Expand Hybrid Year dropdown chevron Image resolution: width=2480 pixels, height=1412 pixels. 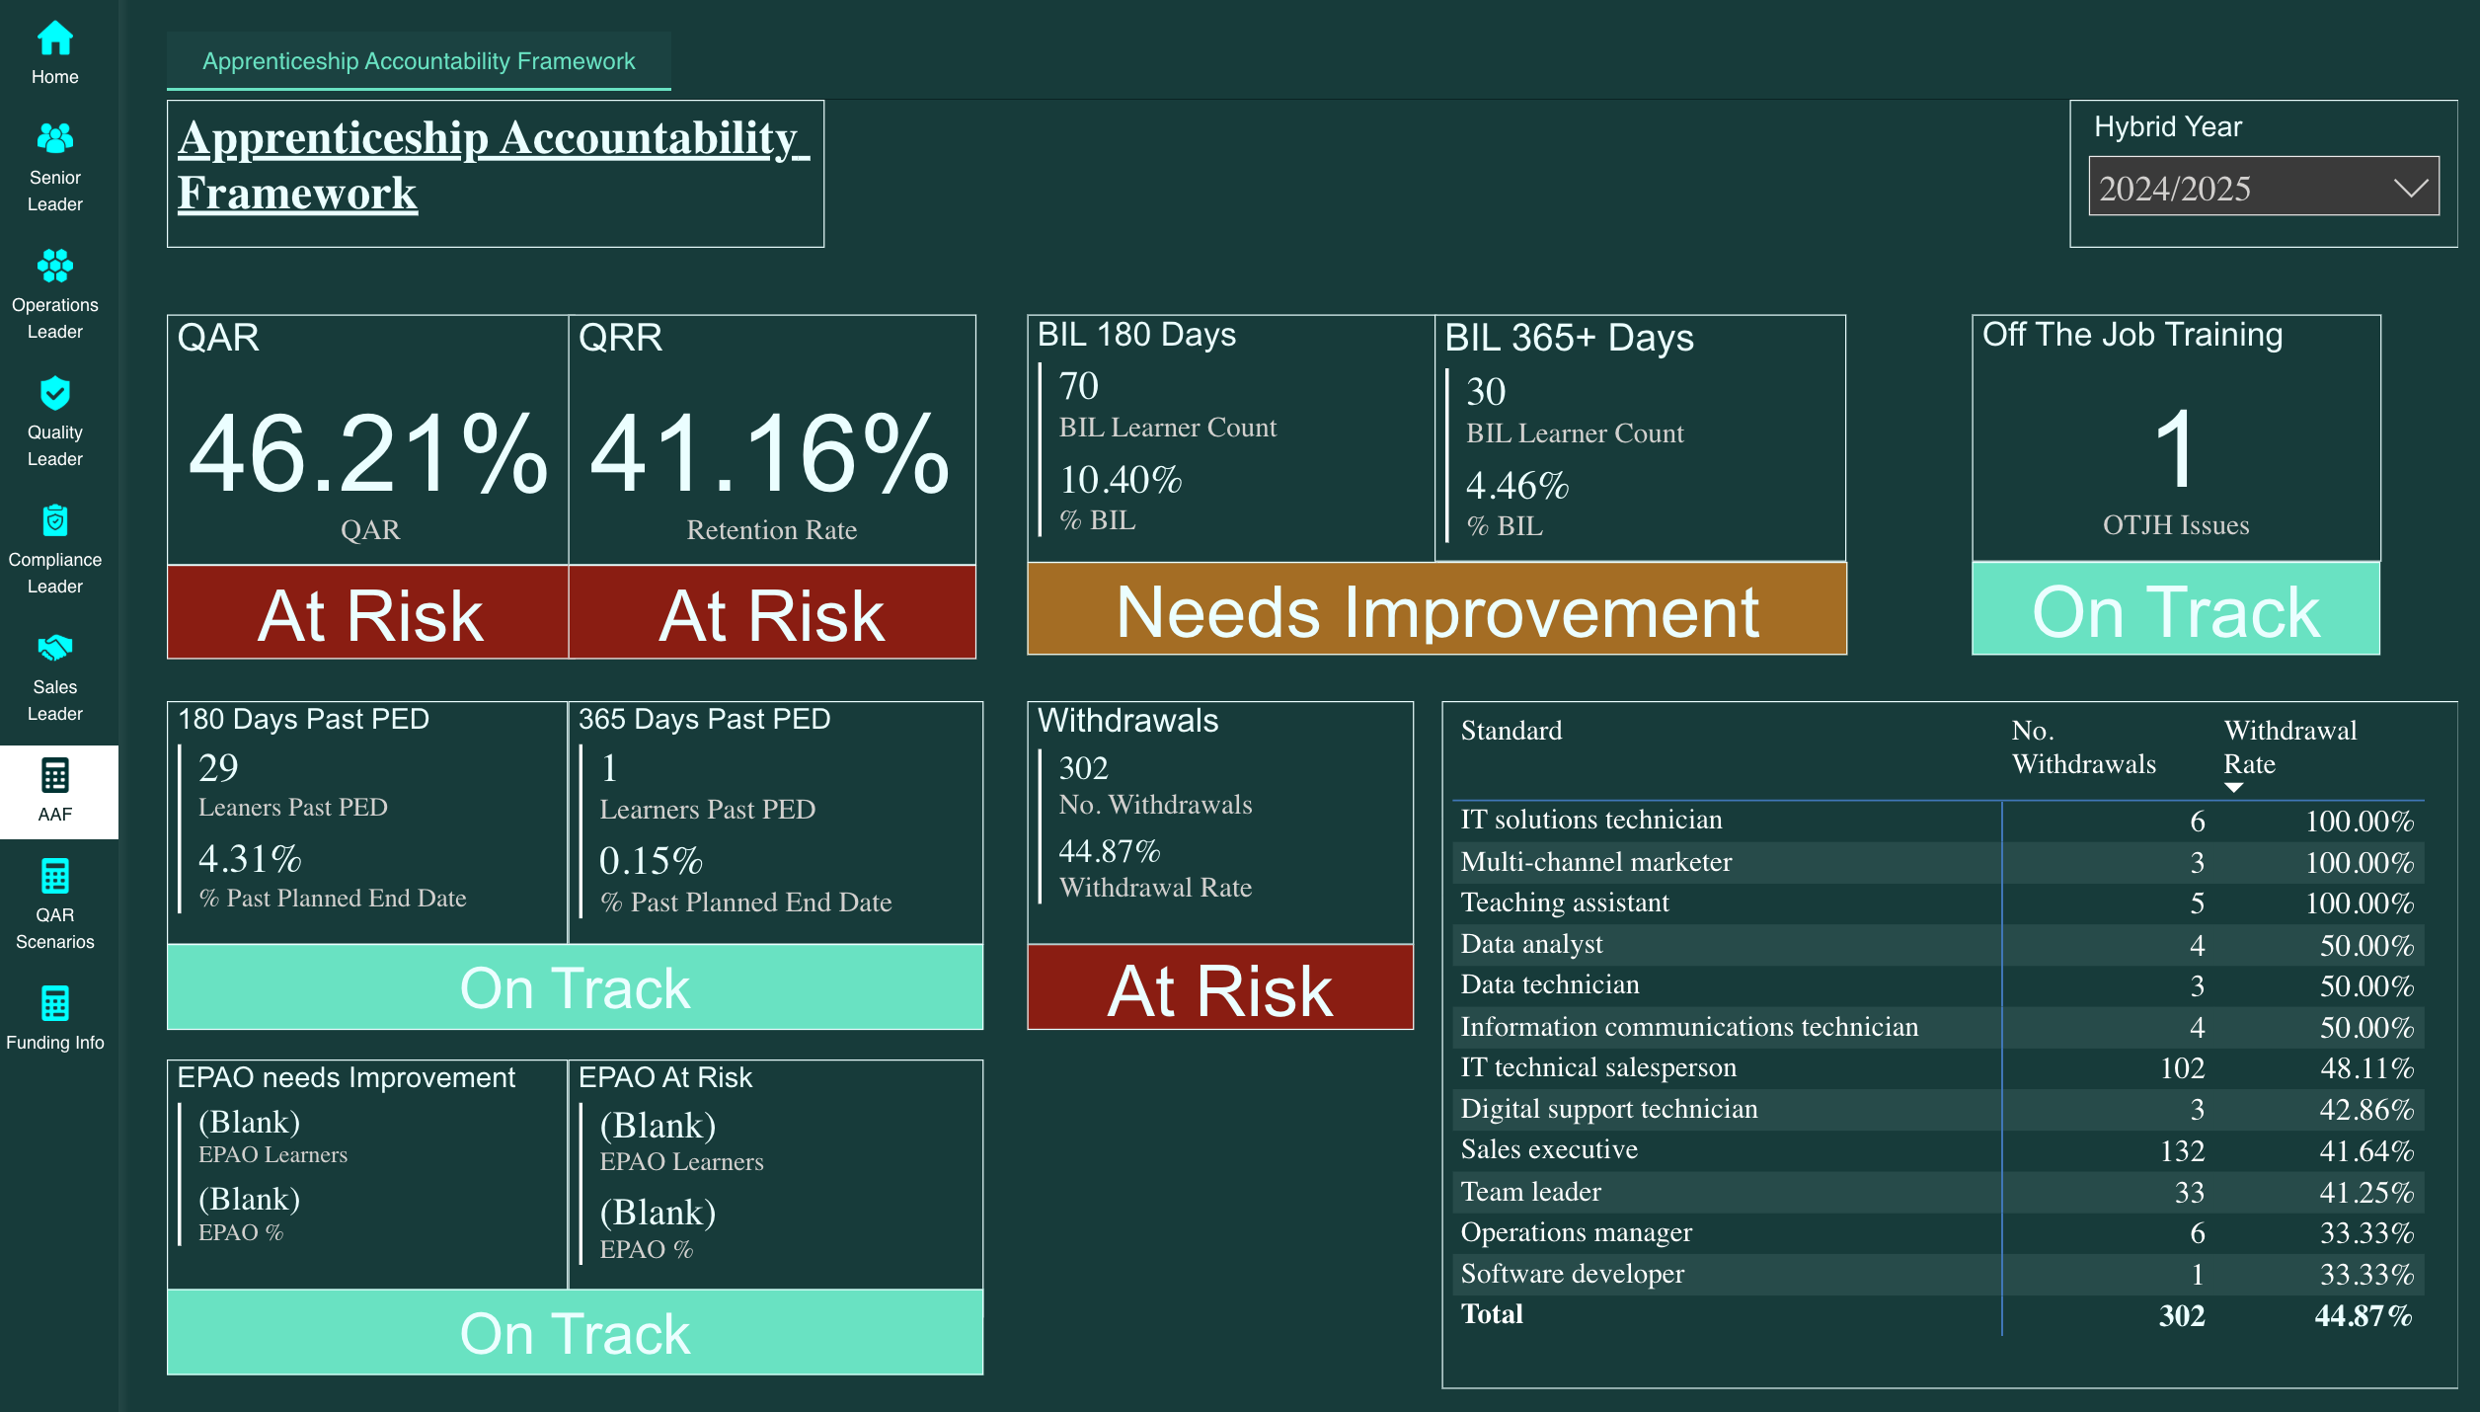tap(2410, 188)
